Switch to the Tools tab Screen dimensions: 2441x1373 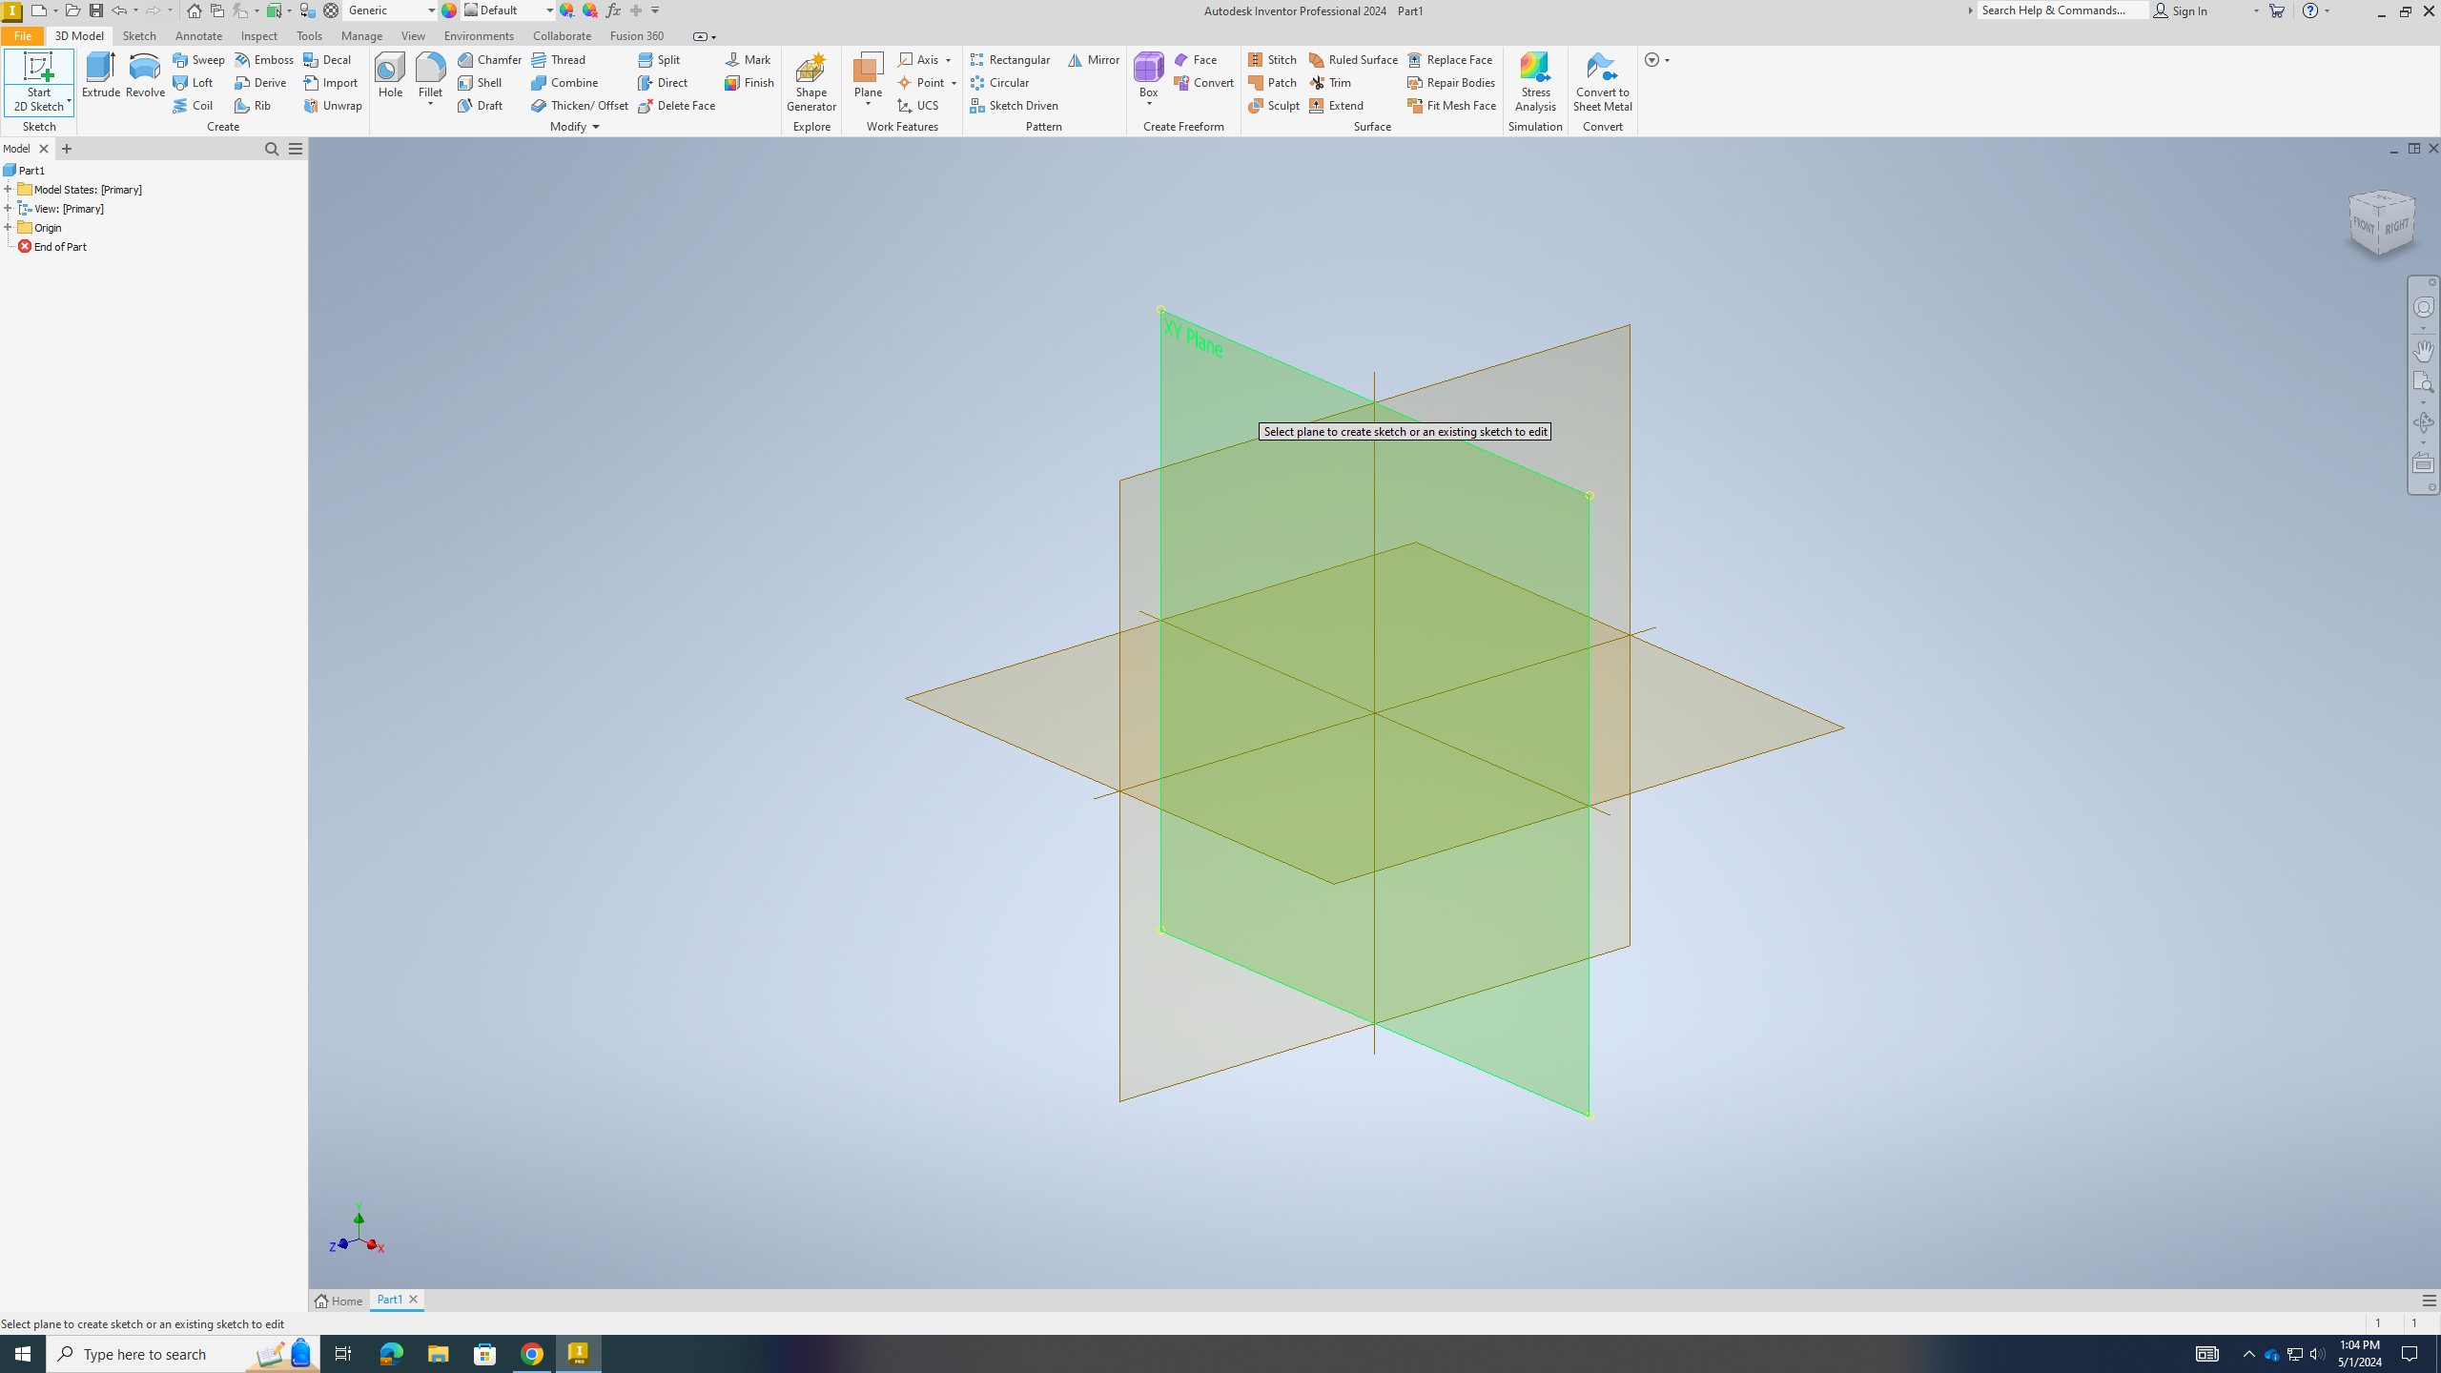coord(309,35)
